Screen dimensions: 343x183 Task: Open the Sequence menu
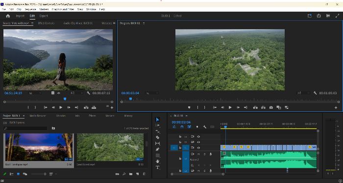[30, 9]
